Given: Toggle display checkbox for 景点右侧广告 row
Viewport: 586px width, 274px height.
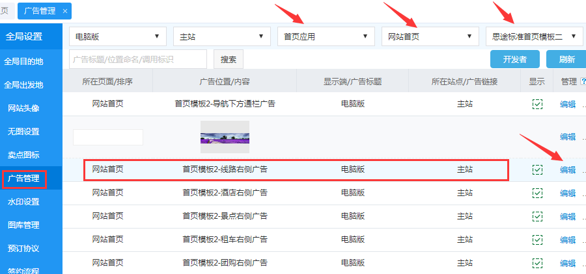Looking at the screenshot, I should 537,216.
